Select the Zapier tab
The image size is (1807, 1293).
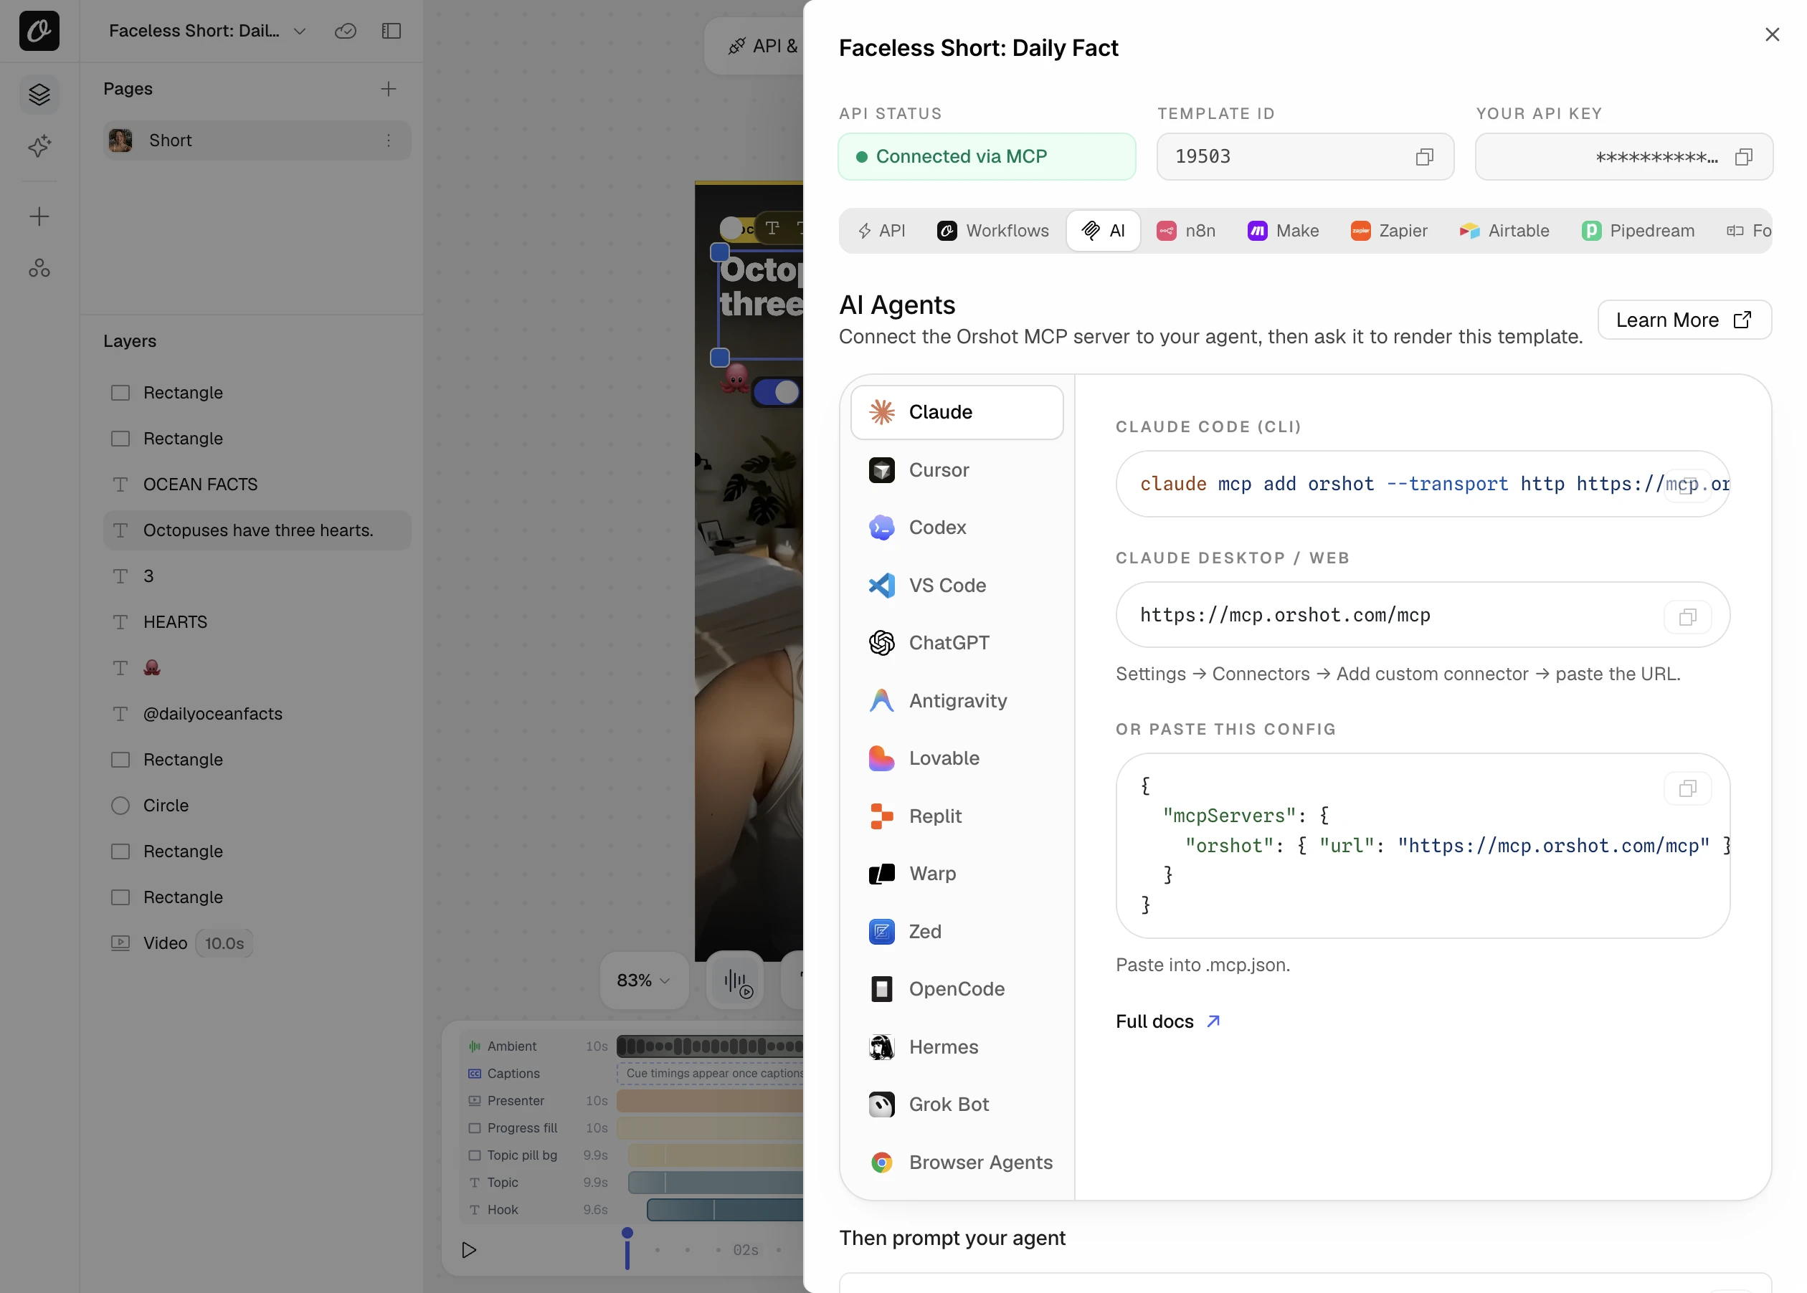click(1388, 231)
